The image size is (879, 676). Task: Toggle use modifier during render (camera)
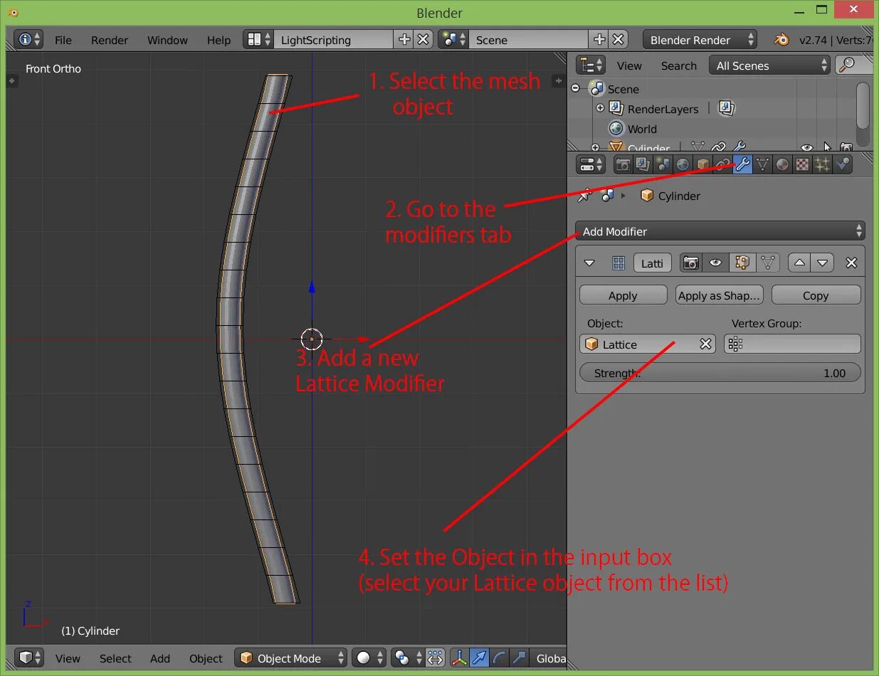(x=690, y=263)
